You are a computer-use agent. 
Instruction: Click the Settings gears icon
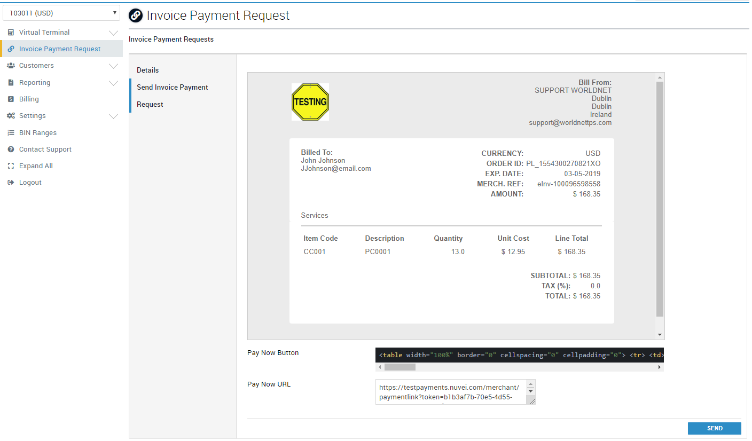(x=11, y=116)
